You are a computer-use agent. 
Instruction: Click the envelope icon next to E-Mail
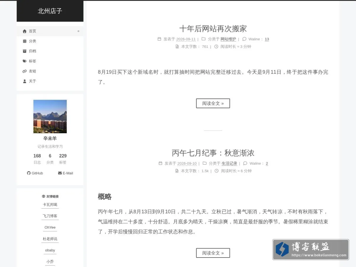60,173
